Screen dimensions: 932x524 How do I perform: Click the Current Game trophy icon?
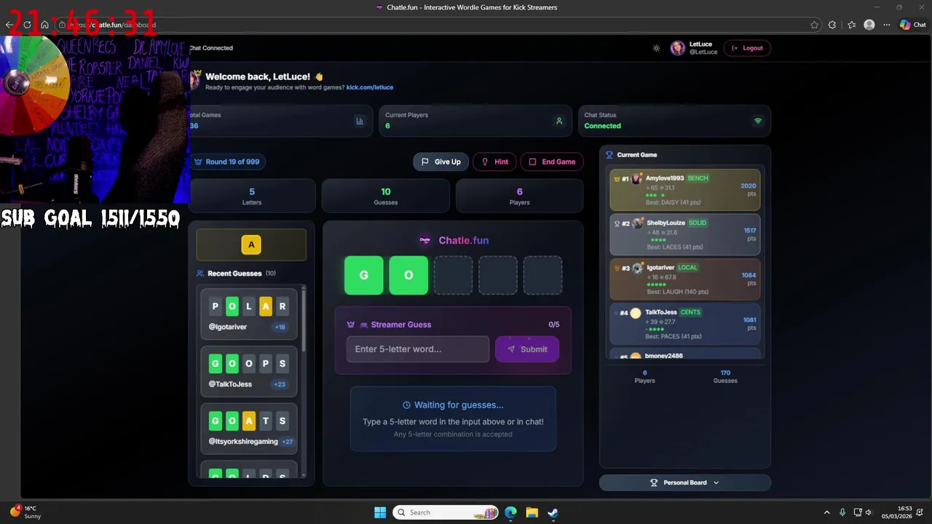[x=609, y=155]
